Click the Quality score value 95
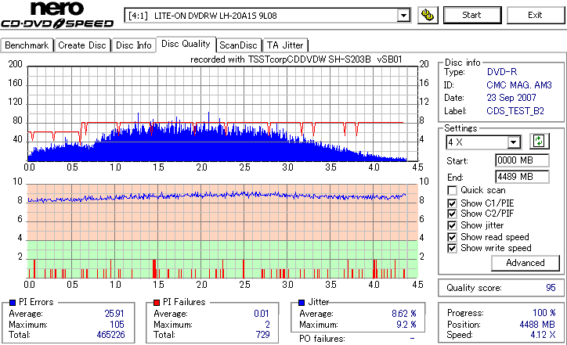This screenshot has width=567, height=345. [551, 288]
